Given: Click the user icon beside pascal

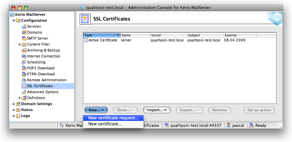Looking at the screenshot, I should point(228,125).
